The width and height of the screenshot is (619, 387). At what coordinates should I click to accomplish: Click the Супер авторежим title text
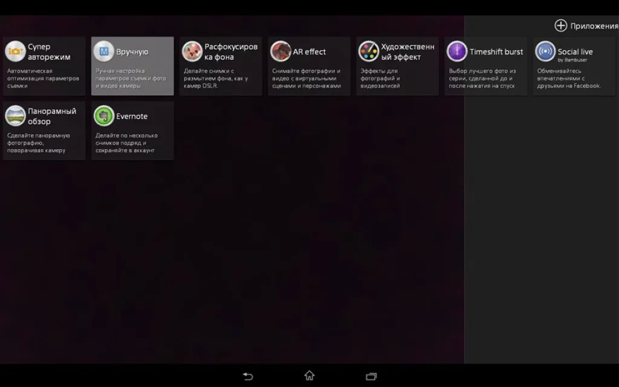coord(49,52)
